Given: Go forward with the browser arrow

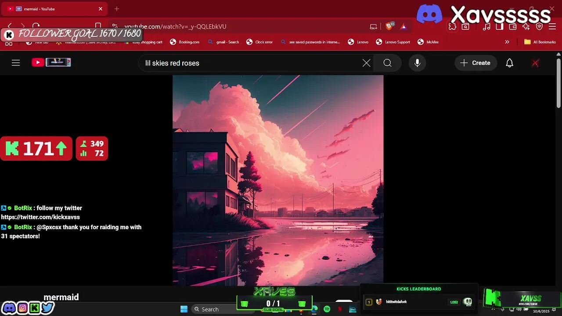Looking at the screenshot, I should pyautogui.click(x=23, y=26).
